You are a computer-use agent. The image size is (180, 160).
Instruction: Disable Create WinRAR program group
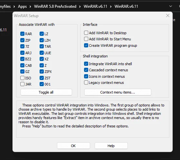click(x=86, y=45)
